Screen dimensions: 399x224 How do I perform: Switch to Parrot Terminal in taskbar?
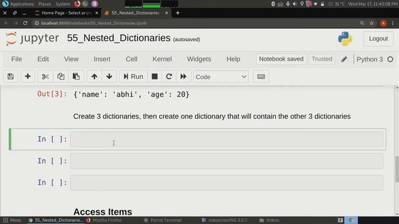coord(163,220)
